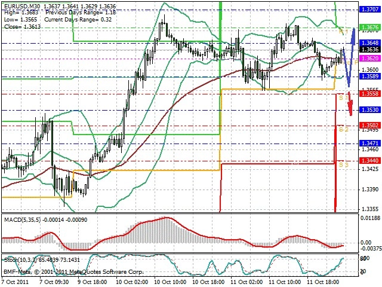
Task: Select the green 1.3676 price label
Action: (370, 28)
